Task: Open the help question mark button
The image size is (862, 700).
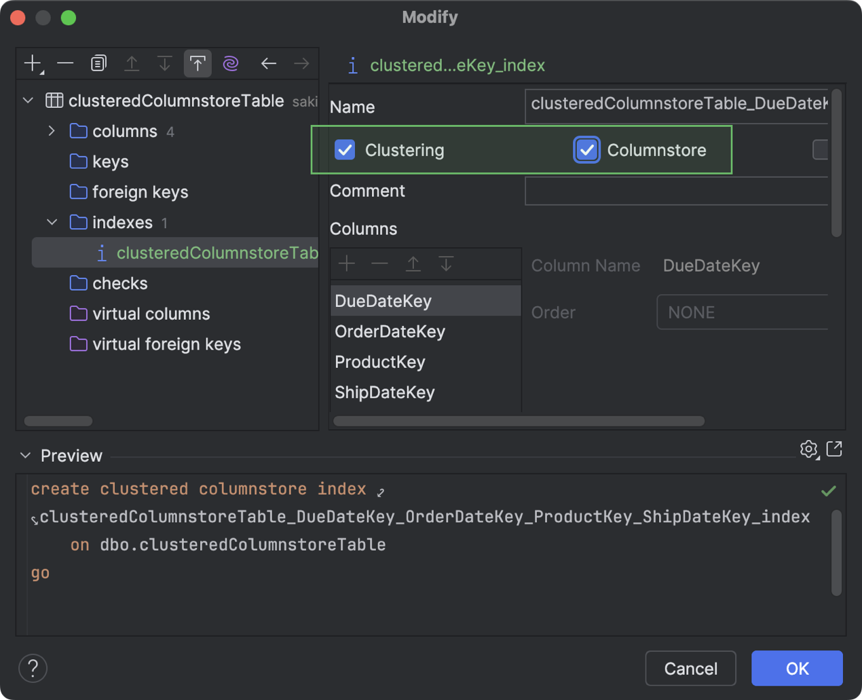Action: click(33, 668)
